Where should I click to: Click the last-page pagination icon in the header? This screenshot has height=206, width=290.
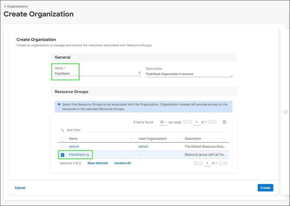coord(215,122)
